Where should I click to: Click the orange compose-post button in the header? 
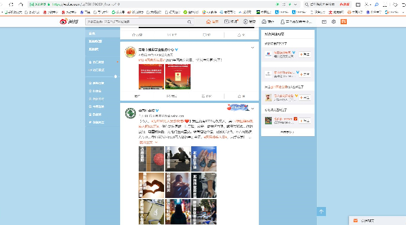343,22
